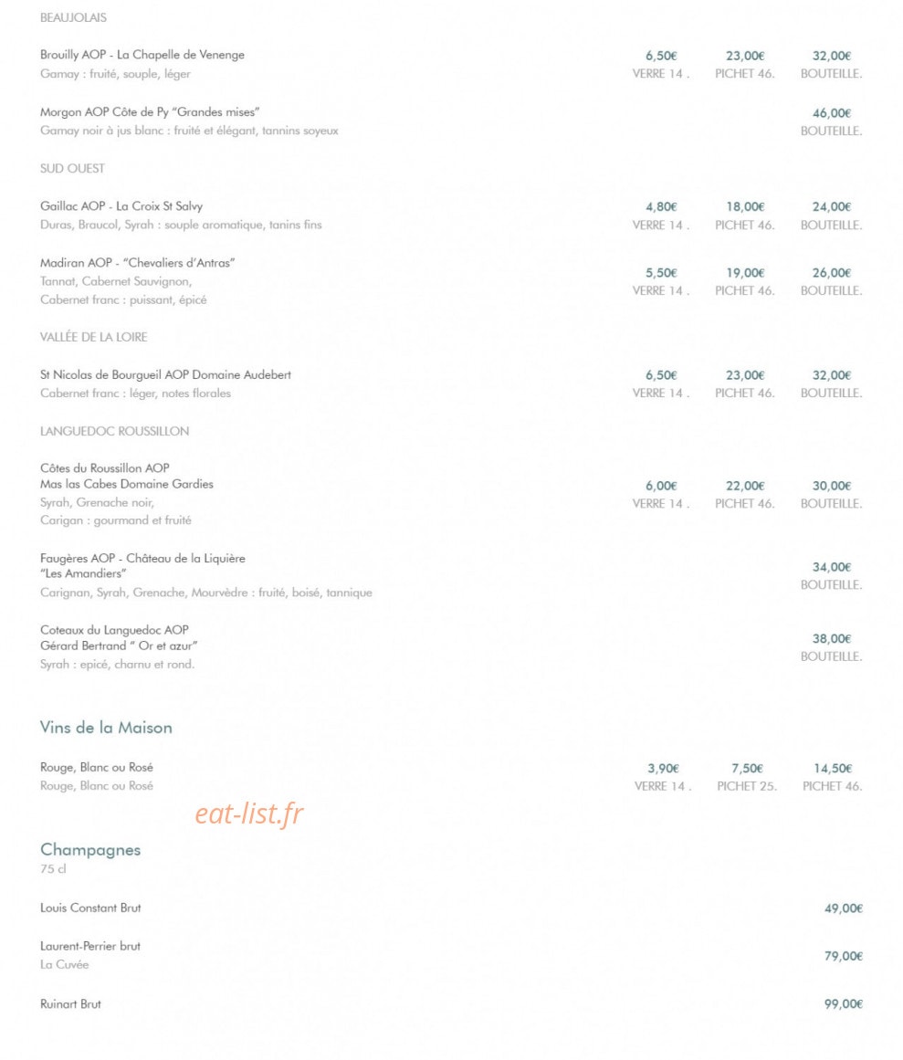Select Brouilly AOP La Chapelle de Venenge

point(142,55)
